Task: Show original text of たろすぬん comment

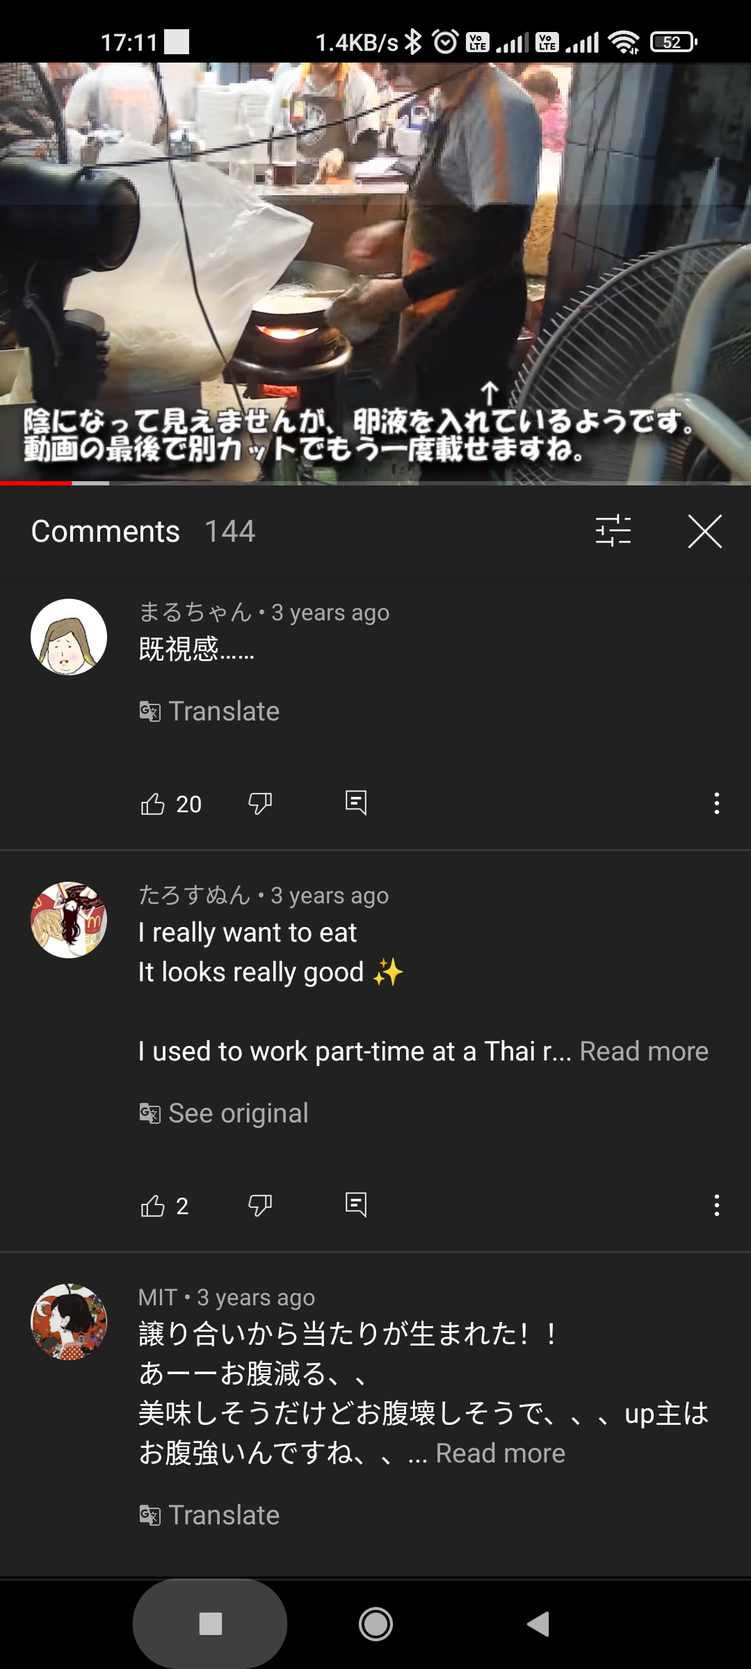Action: (224, 1113)
